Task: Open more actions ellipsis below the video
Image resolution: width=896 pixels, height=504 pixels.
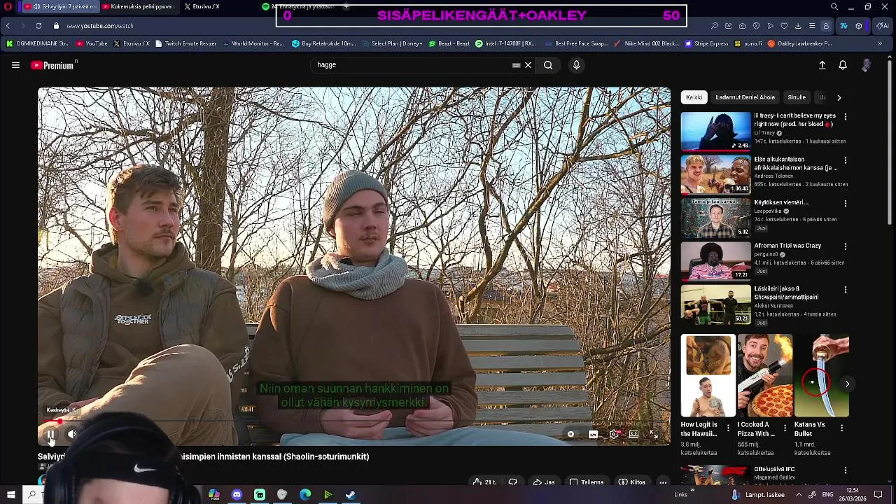Action: [663, 482]
